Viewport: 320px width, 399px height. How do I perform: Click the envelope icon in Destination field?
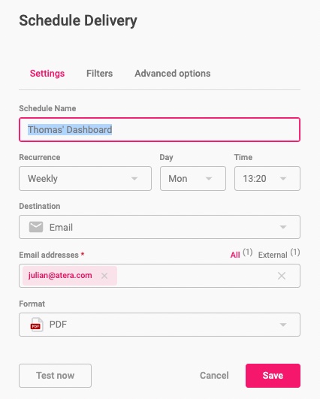coord(36,227)
